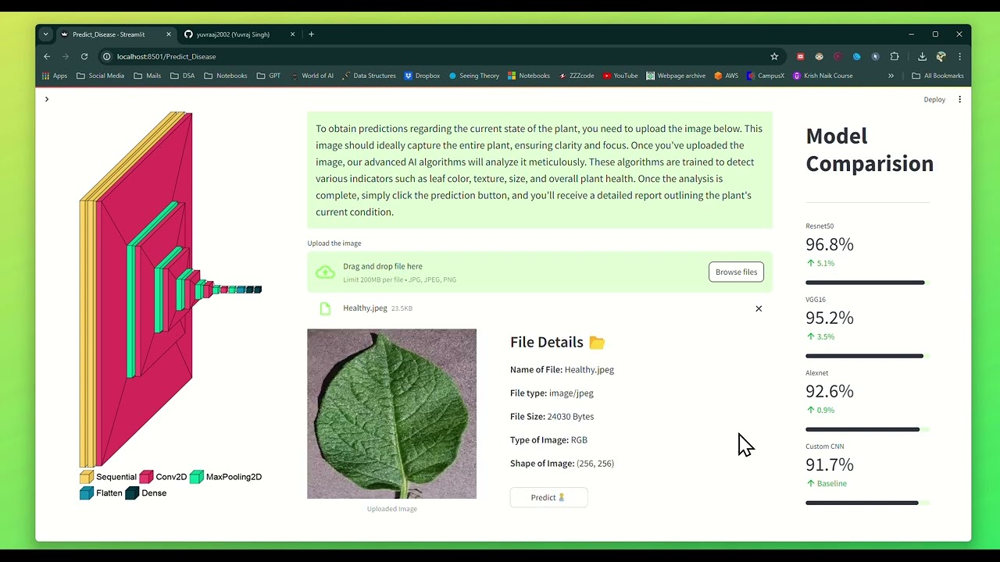The height and width of the screenshot is (562, 1000).
Task: Click the Custom CNN accuracy progress bar
Action: (867, 503)
